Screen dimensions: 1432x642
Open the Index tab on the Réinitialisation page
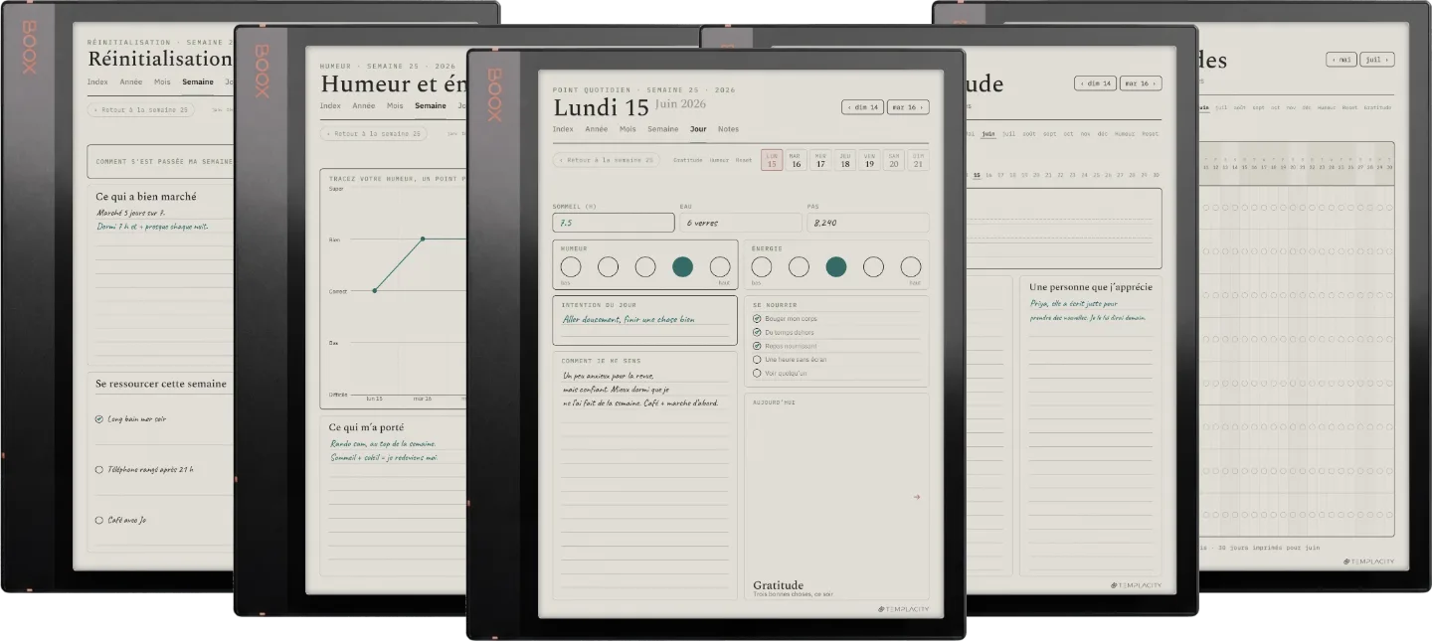[97, 82]
